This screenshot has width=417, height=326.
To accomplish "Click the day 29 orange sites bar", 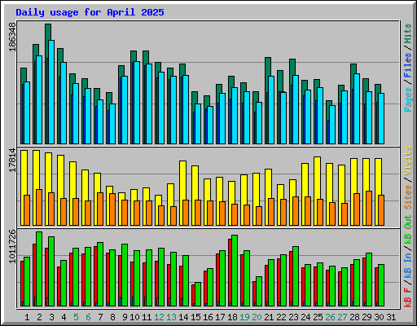I will click(x=369, y=208).
